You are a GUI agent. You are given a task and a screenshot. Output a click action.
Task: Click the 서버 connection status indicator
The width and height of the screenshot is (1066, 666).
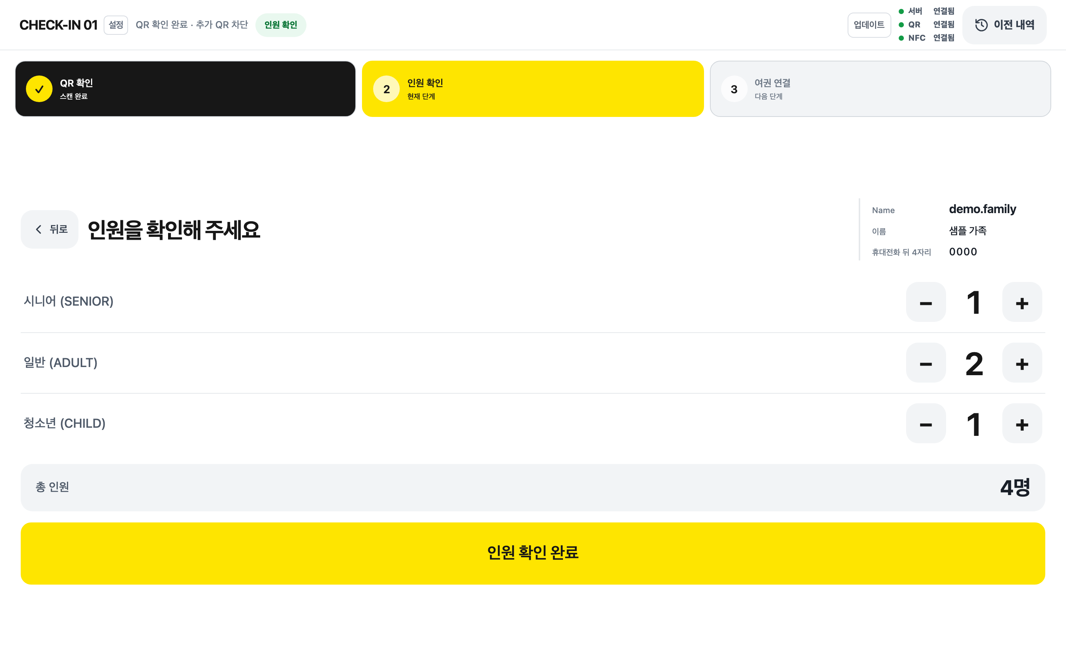click(x=926, y=11)
